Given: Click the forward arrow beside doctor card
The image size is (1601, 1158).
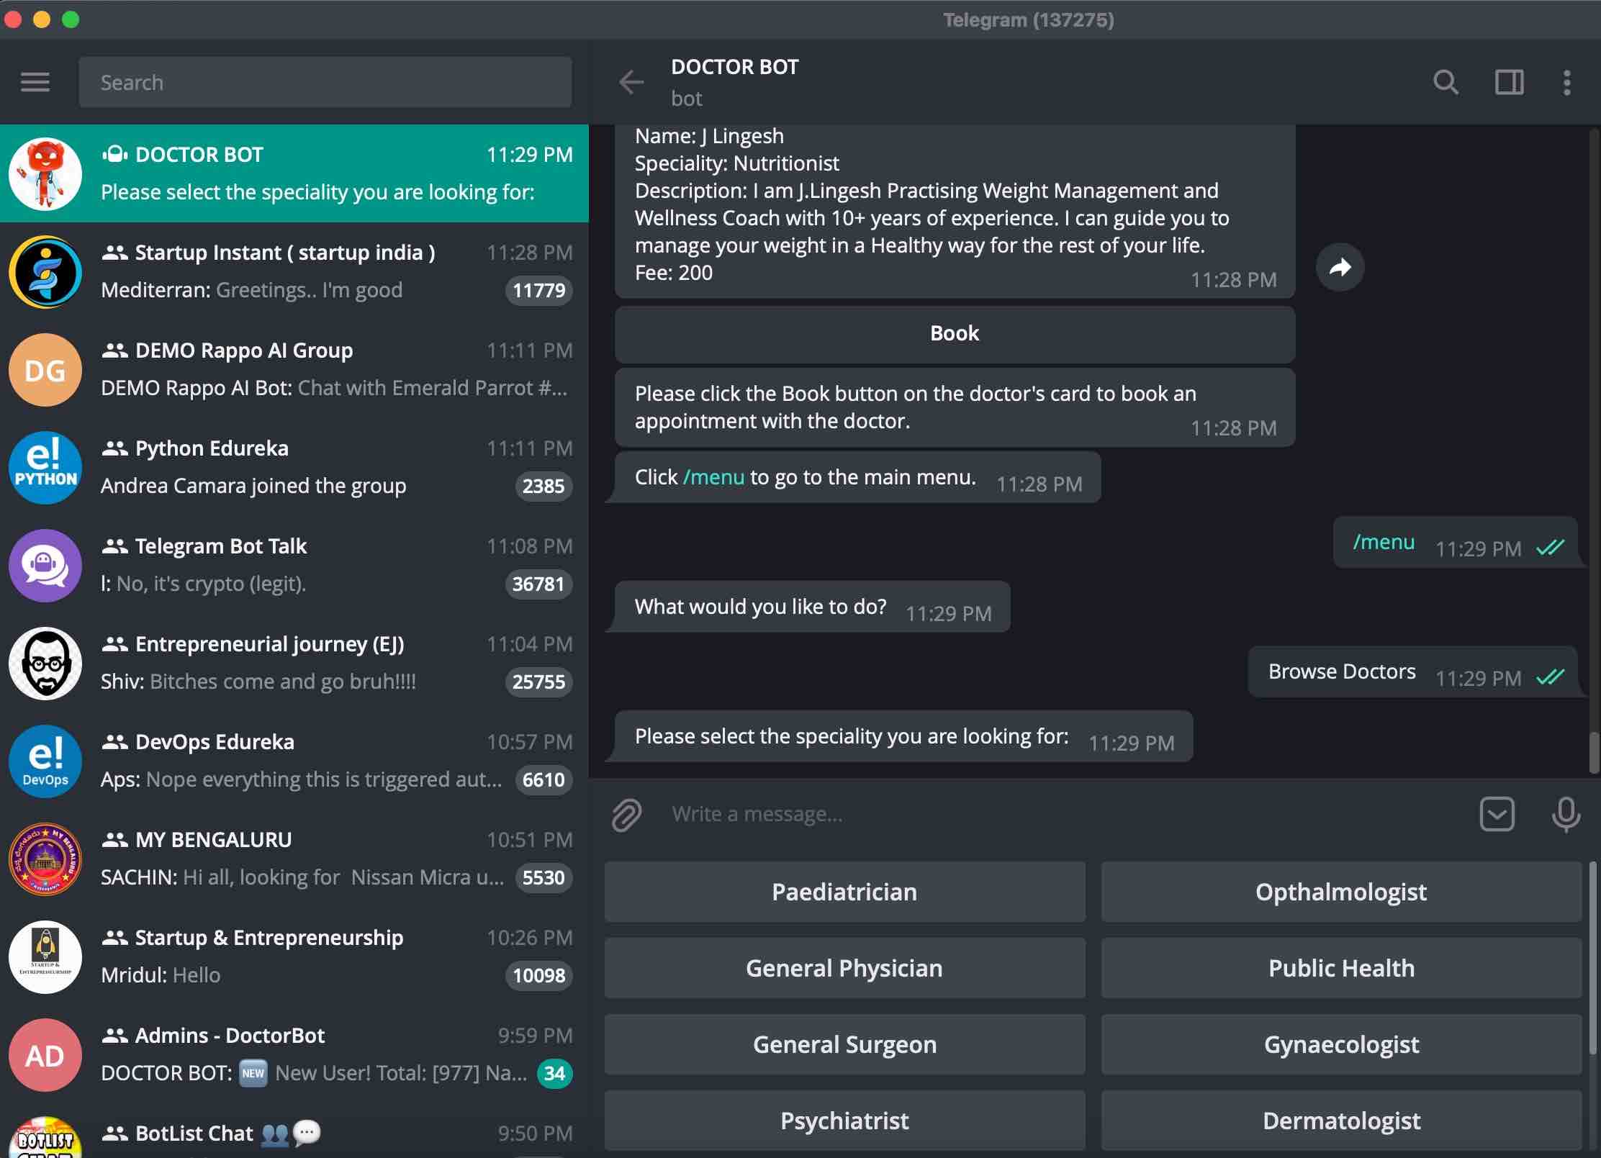Looking at the screenshot, I should [x=1340, y=267].
